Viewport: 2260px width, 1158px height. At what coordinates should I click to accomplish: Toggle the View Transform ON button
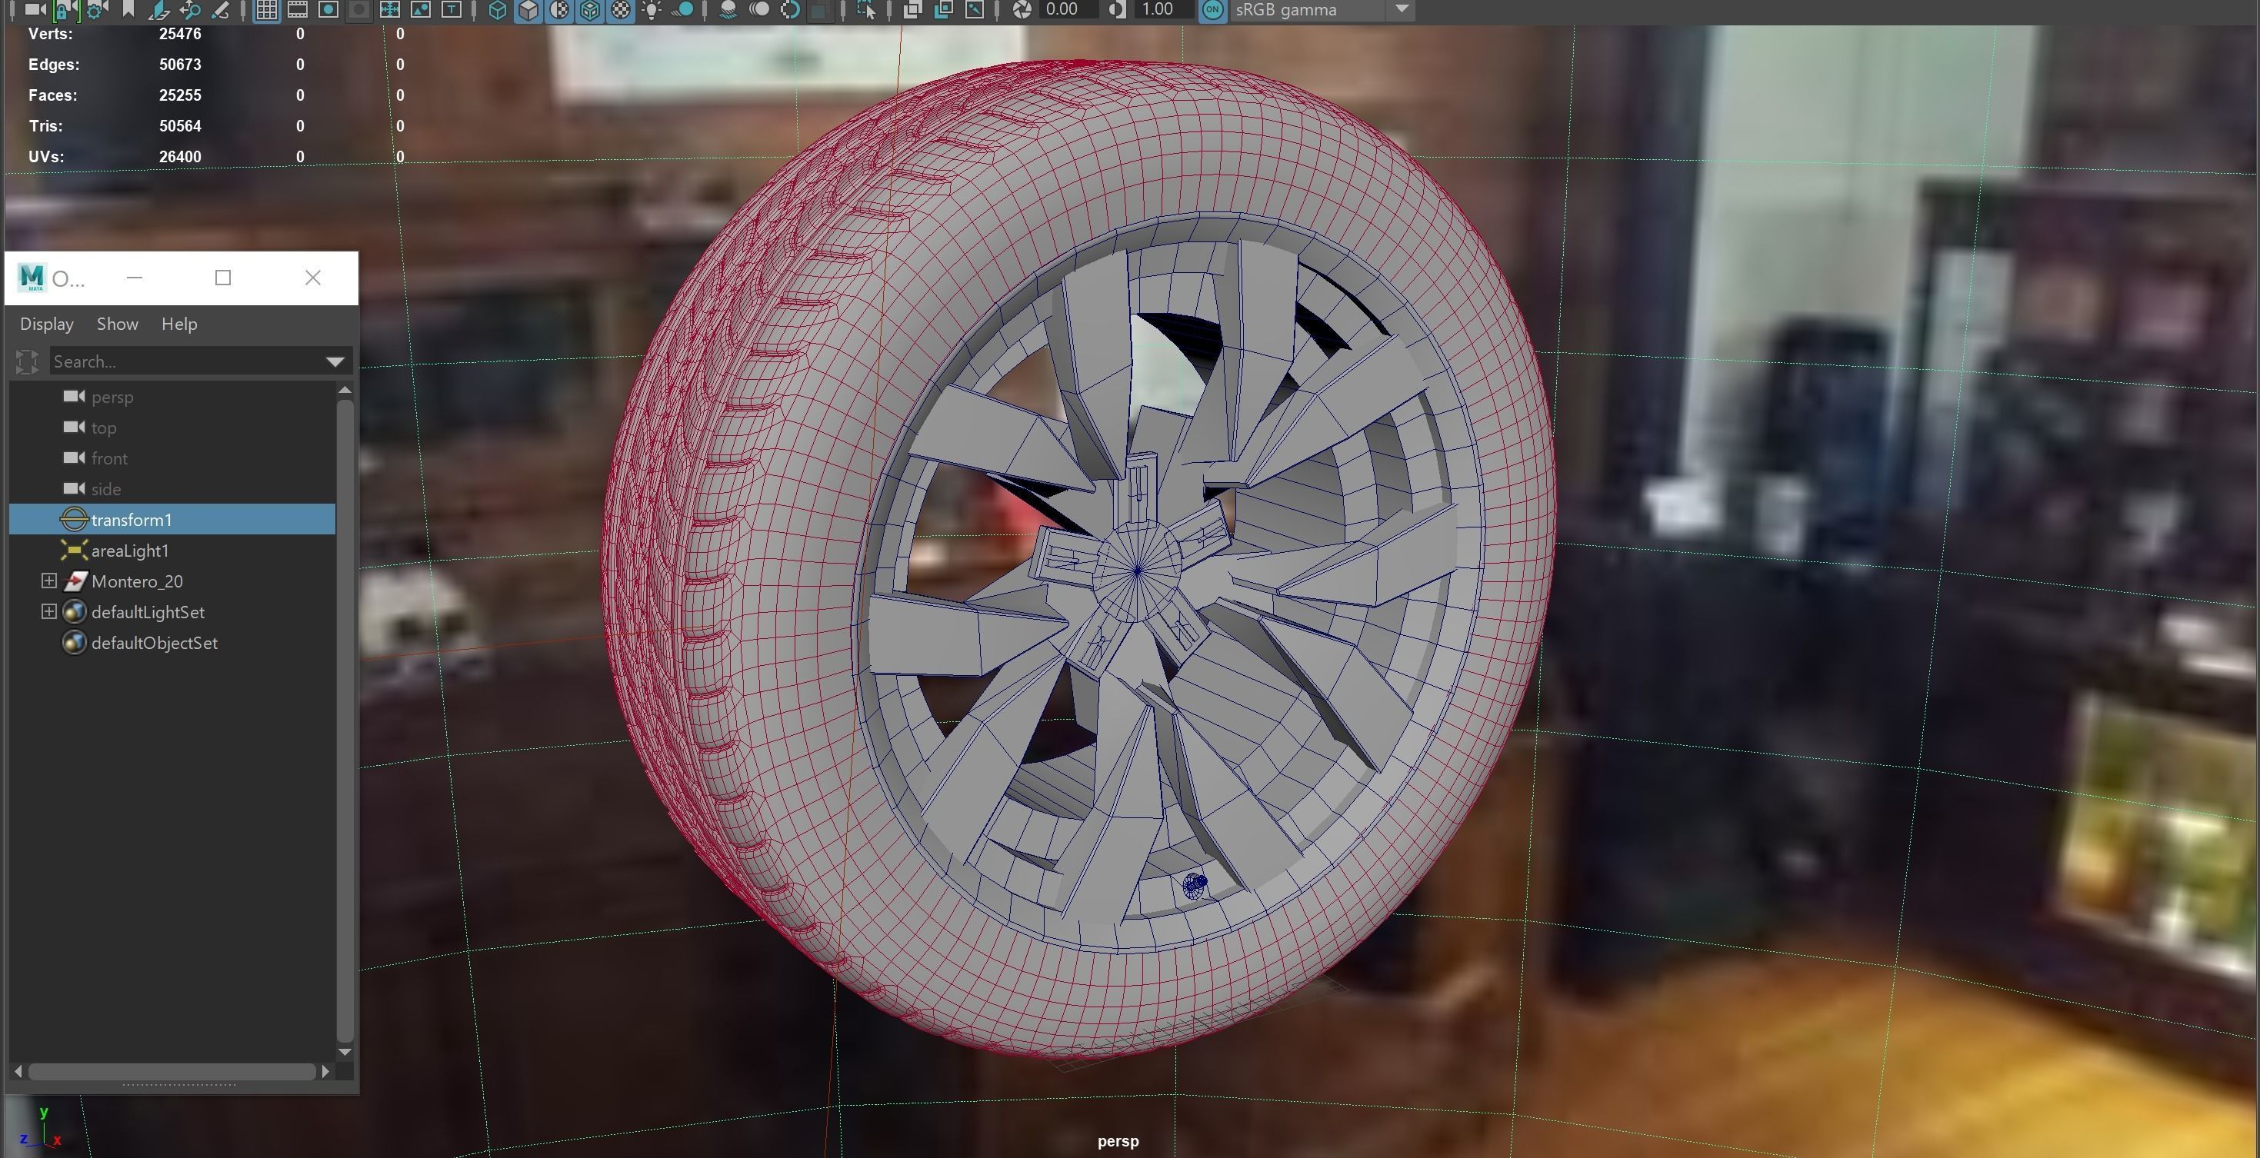coord(1212,10)
